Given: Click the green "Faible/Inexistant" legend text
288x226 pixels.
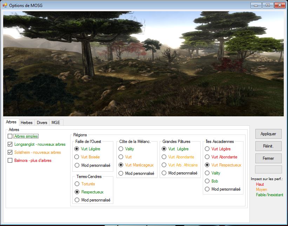Looking at the screenshot, I should point(270,195).
